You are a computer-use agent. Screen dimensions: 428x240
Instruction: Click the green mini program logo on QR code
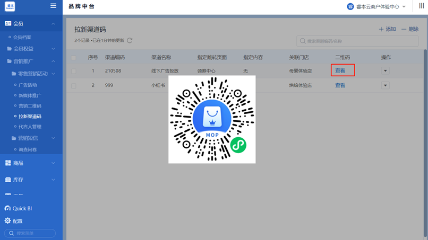pyautogui.click(x=238, y=145)
